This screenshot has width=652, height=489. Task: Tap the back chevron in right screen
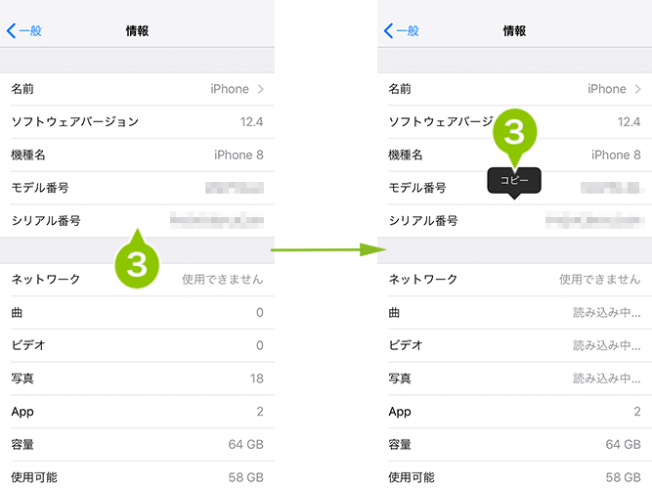click(388, 30)
